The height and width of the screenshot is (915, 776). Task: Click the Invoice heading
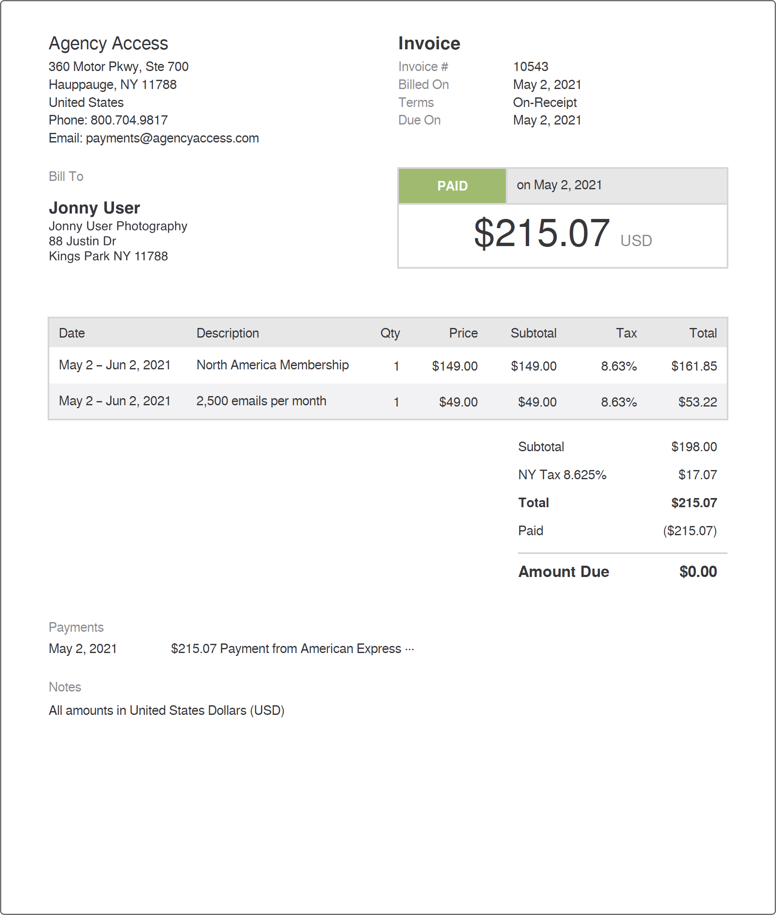(x=429, y=43)
